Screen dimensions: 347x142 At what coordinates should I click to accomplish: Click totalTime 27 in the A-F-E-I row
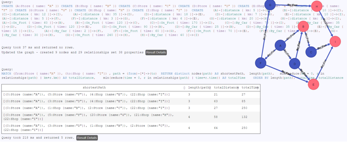coord(243,94)
